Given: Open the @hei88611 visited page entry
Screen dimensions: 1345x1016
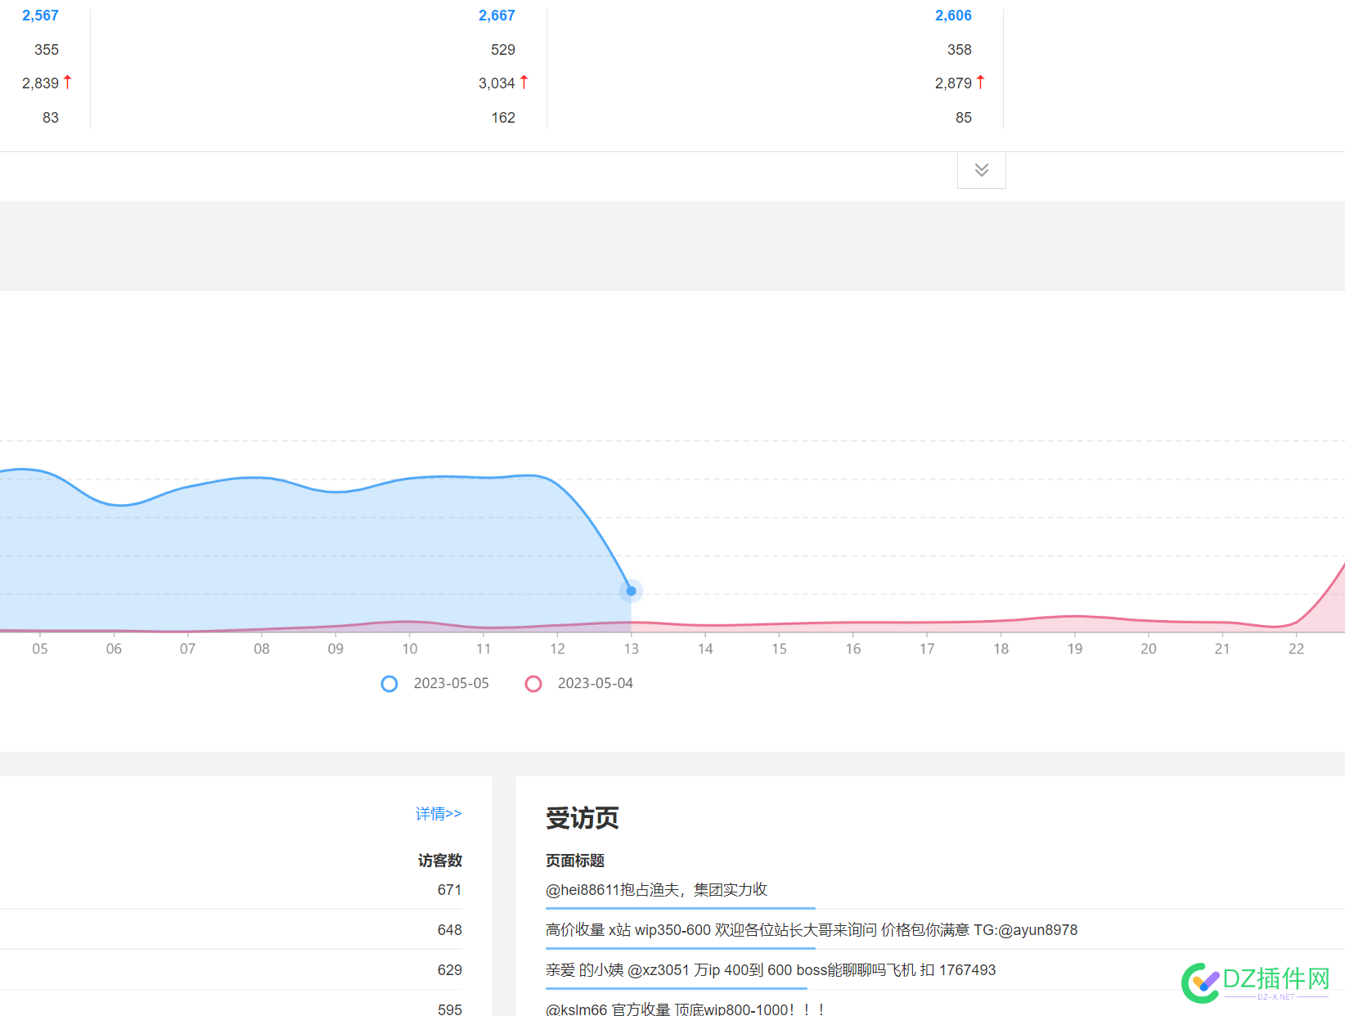Looking at the screenshot, I should (656, 889).
